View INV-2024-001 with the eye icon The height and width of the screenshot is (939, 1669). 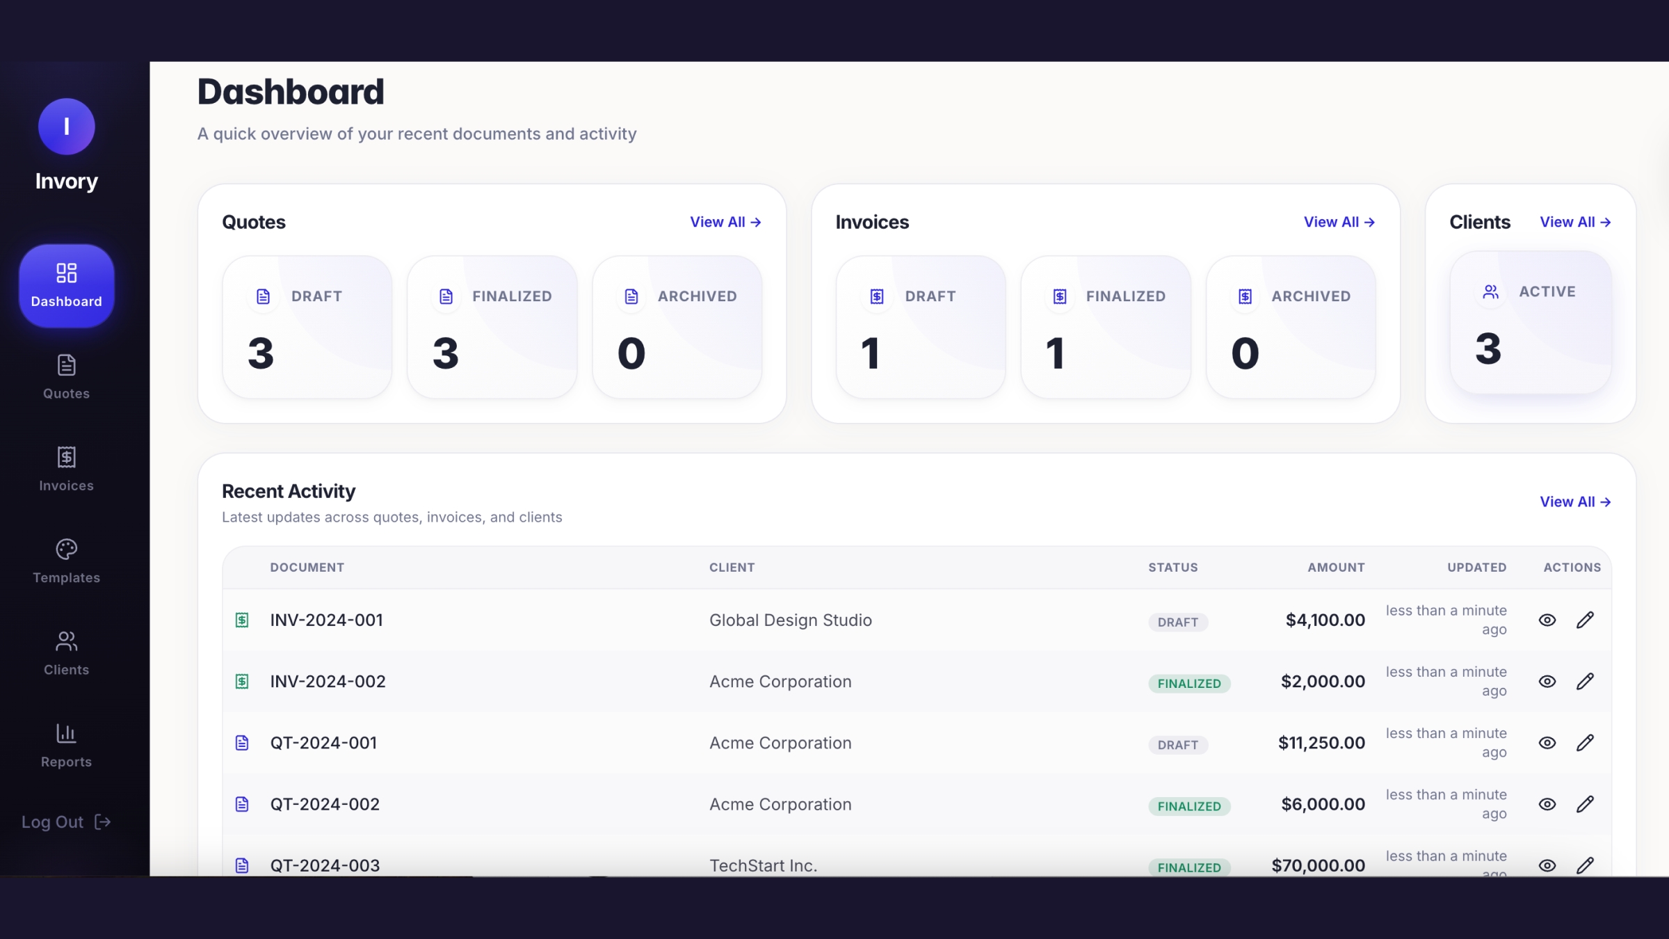[1547, 620]
